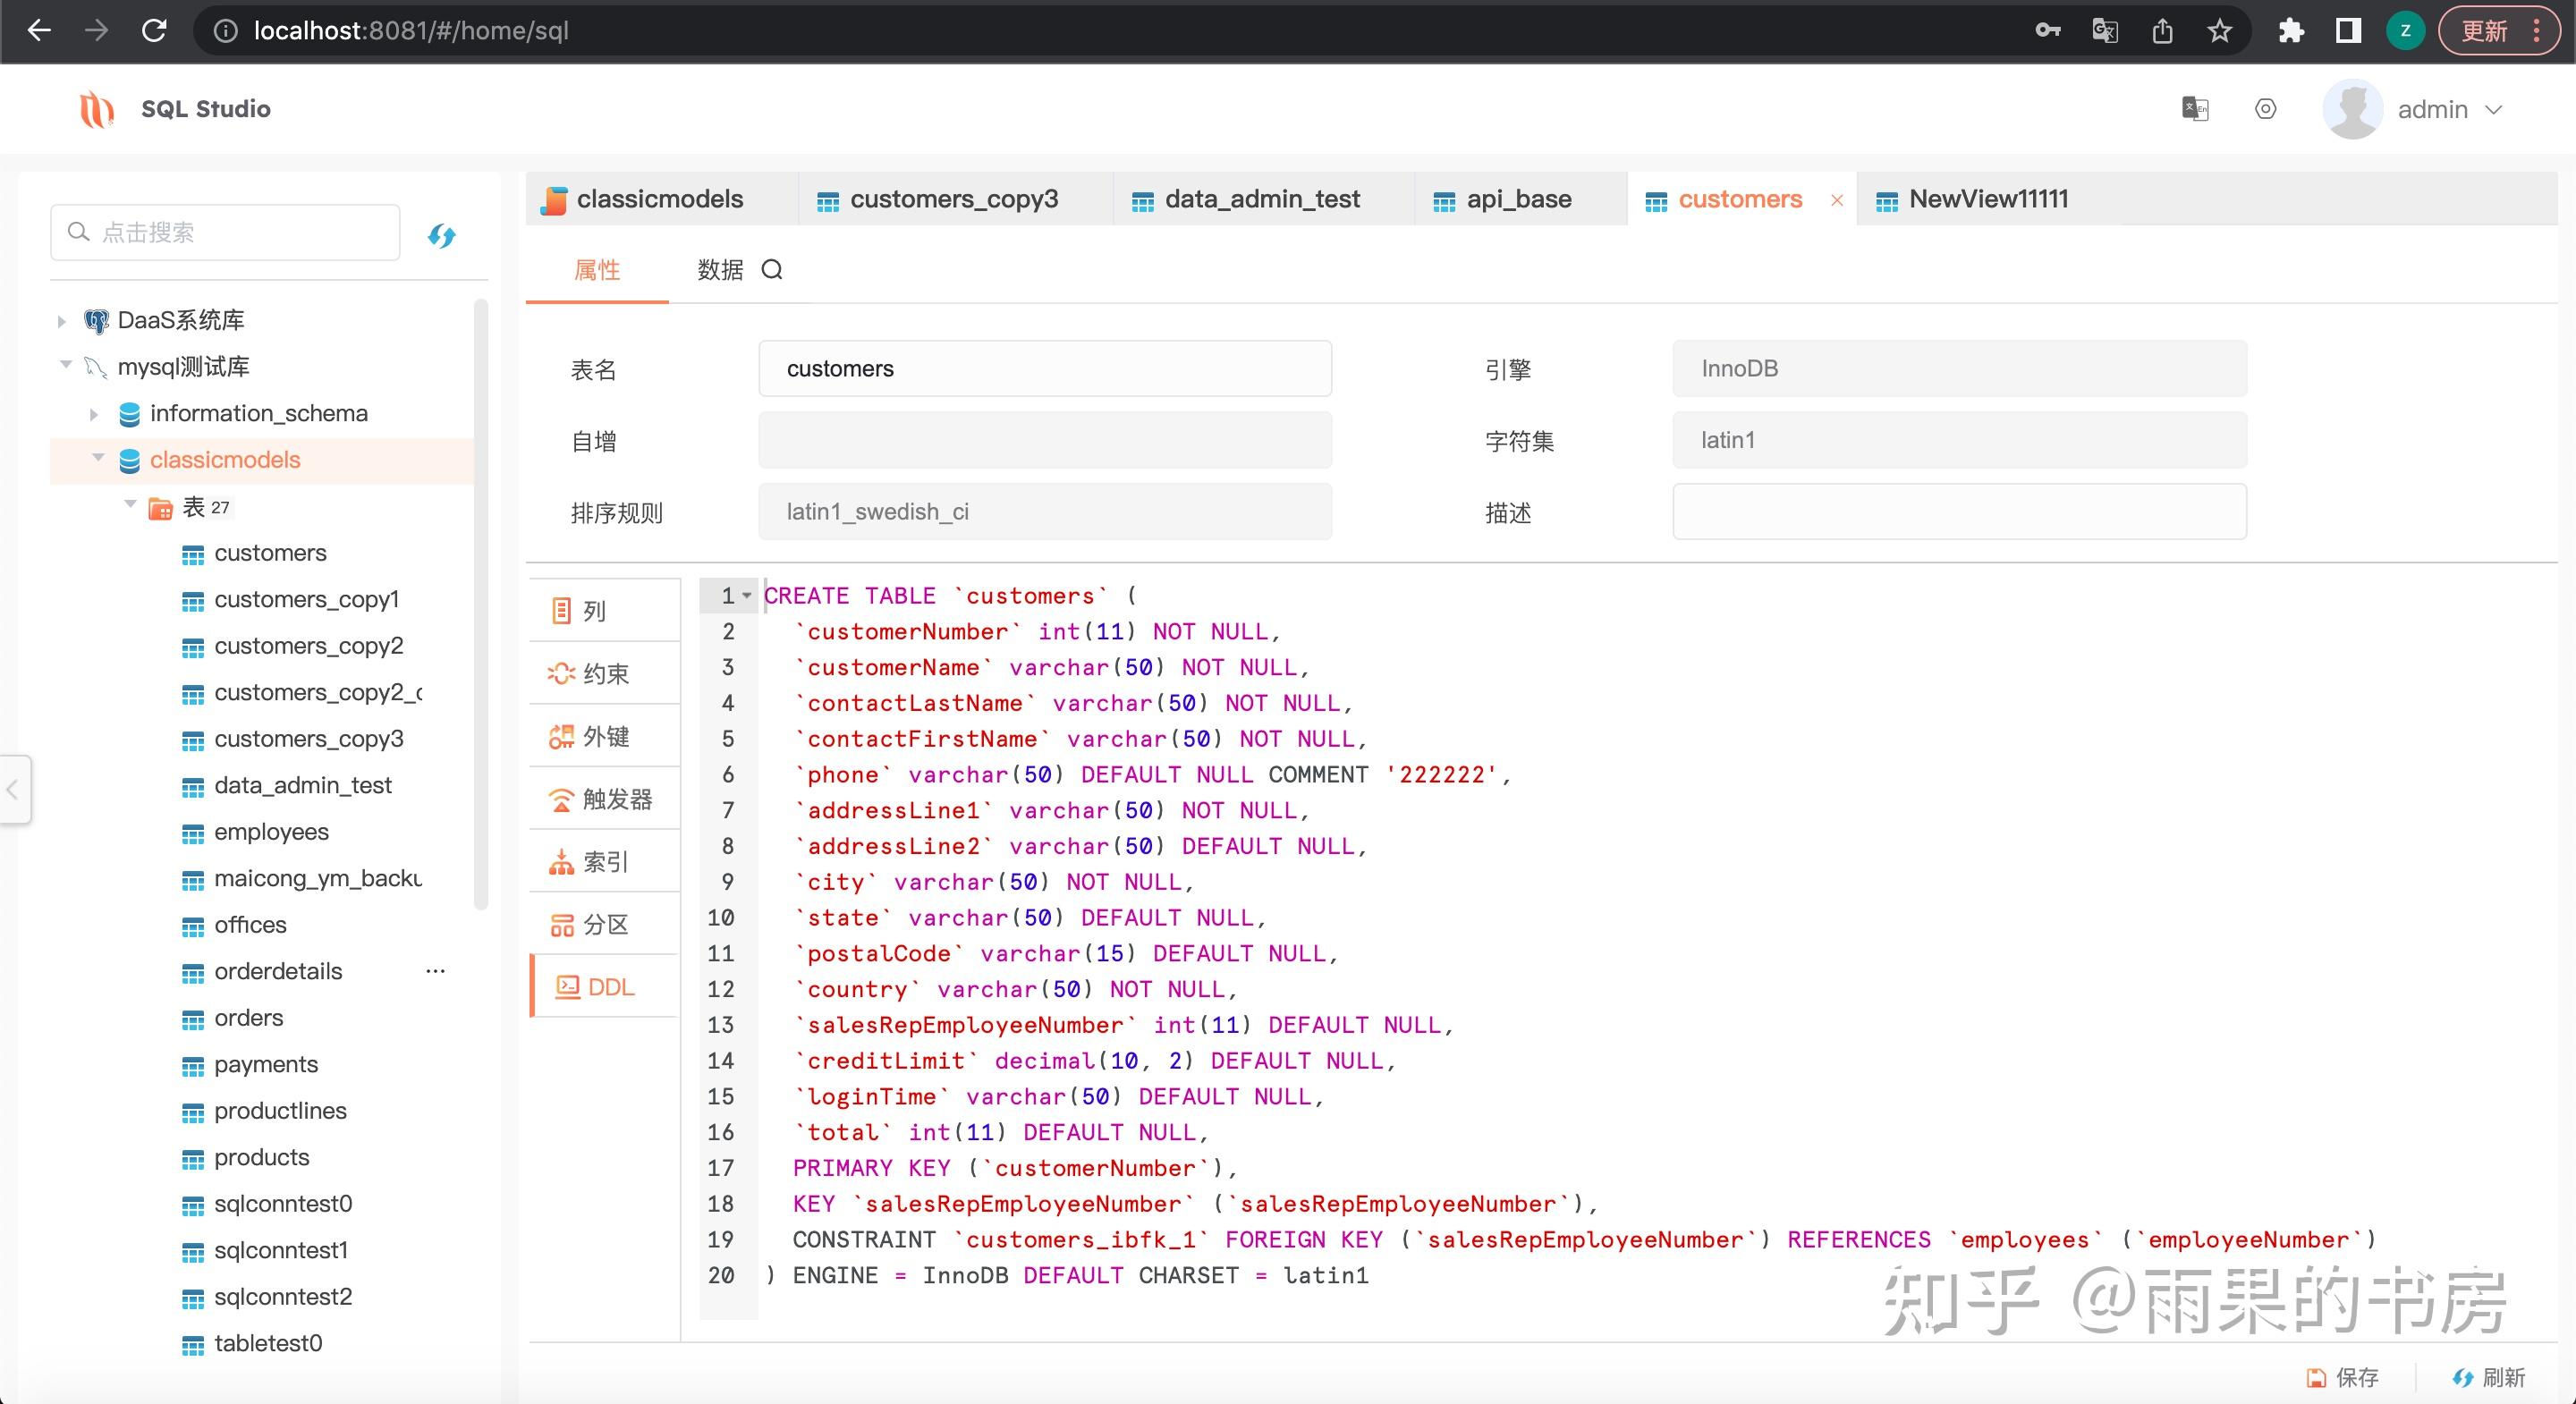Collapse the left sidebar panel handle
Viewport: 2576px width, 1404px height.
pyautogui.click(x=14, y=790)
